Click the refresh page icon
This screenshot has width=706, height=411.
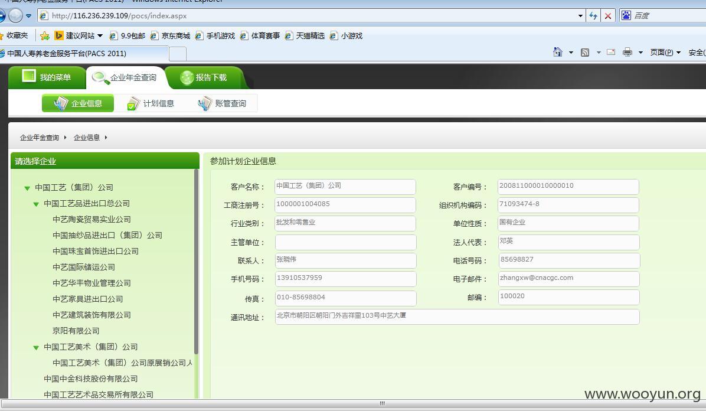point(593,16)
